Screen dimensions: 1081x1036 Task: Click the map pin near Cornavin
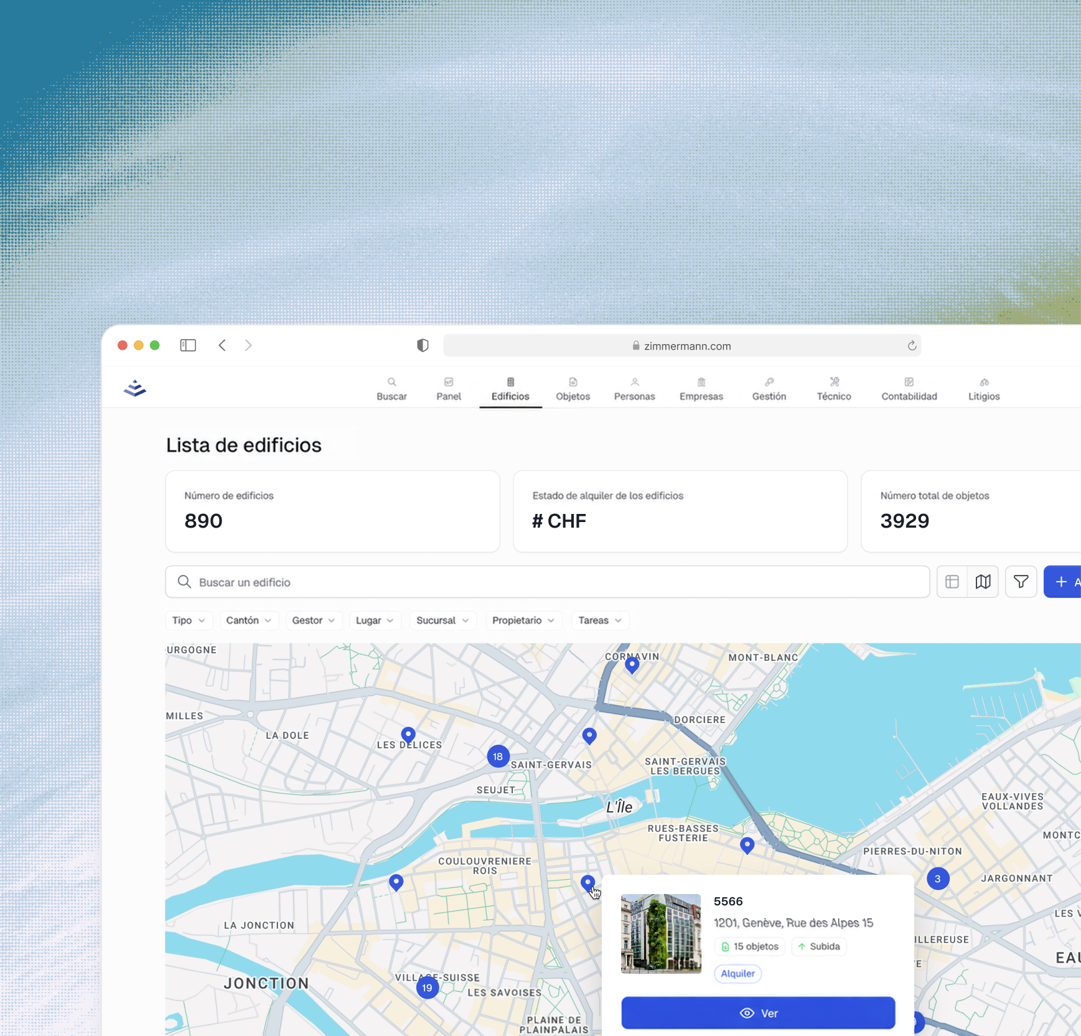point(632,665)
